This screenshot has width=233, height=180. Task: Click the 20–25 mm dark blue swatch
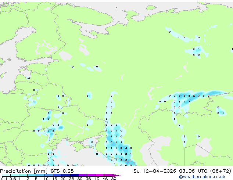click(65, 175)
